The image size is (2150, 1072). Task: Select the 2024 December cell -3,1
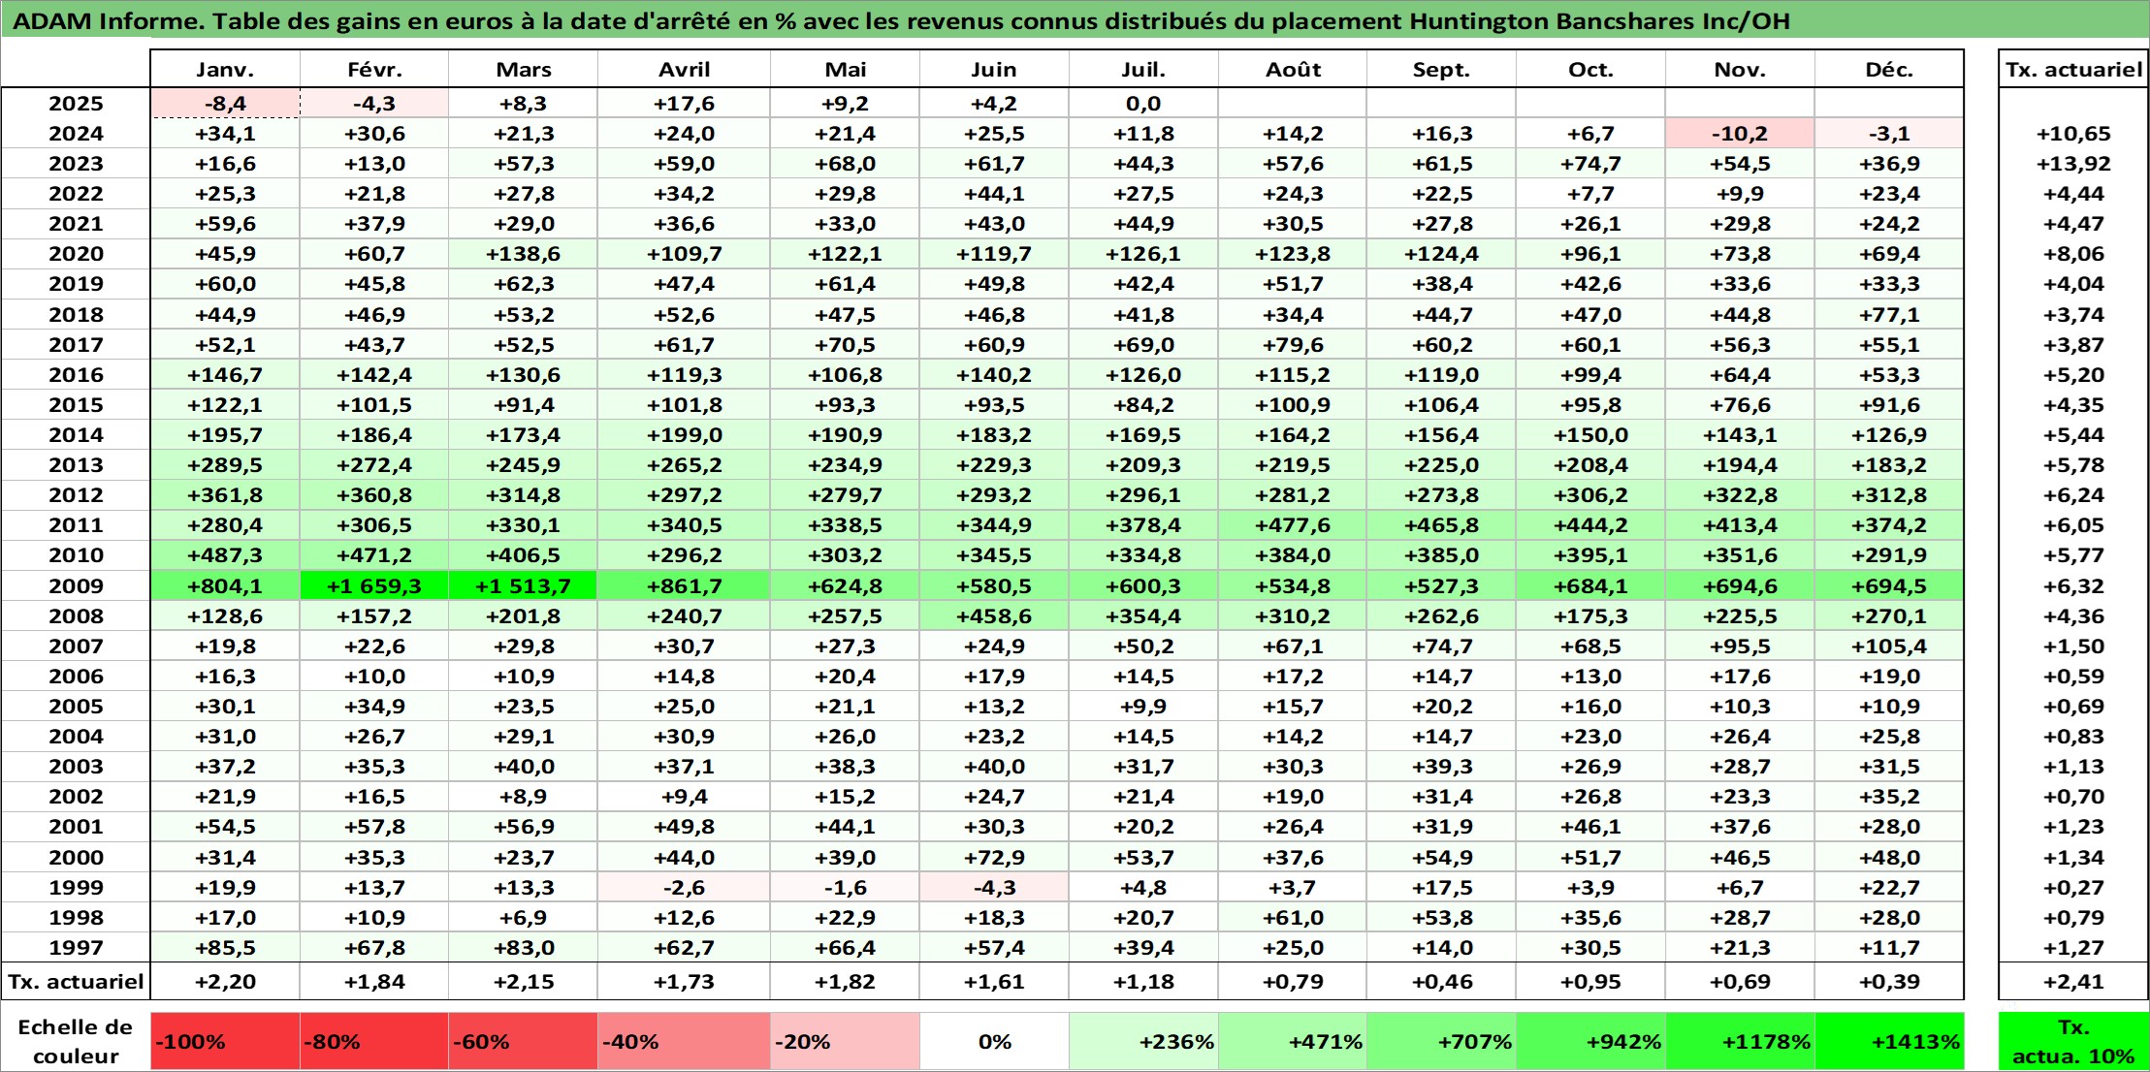[1889, 134]
